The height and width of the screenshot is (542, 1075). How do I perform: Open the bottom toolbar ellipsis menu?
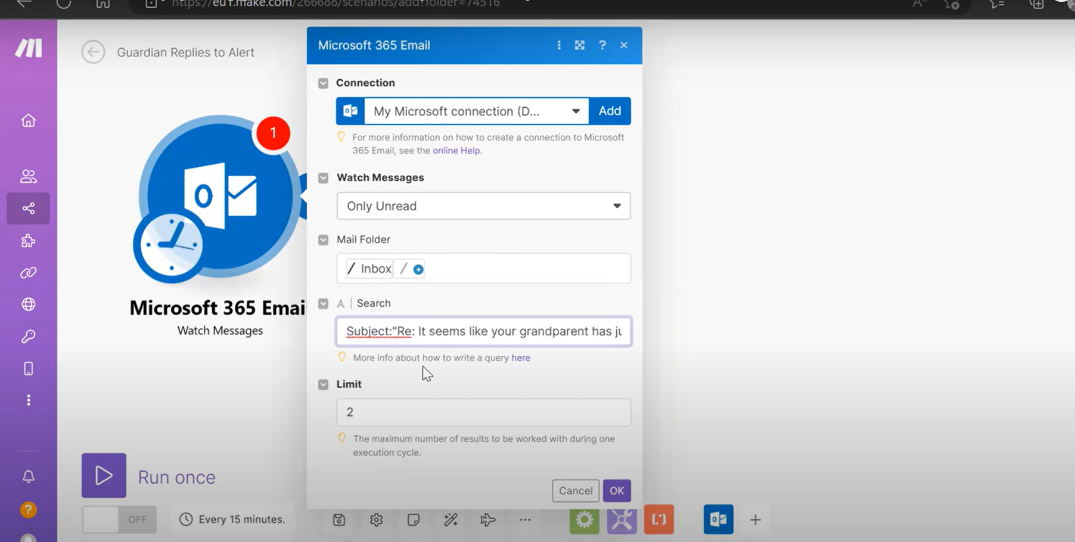point(525,520)
